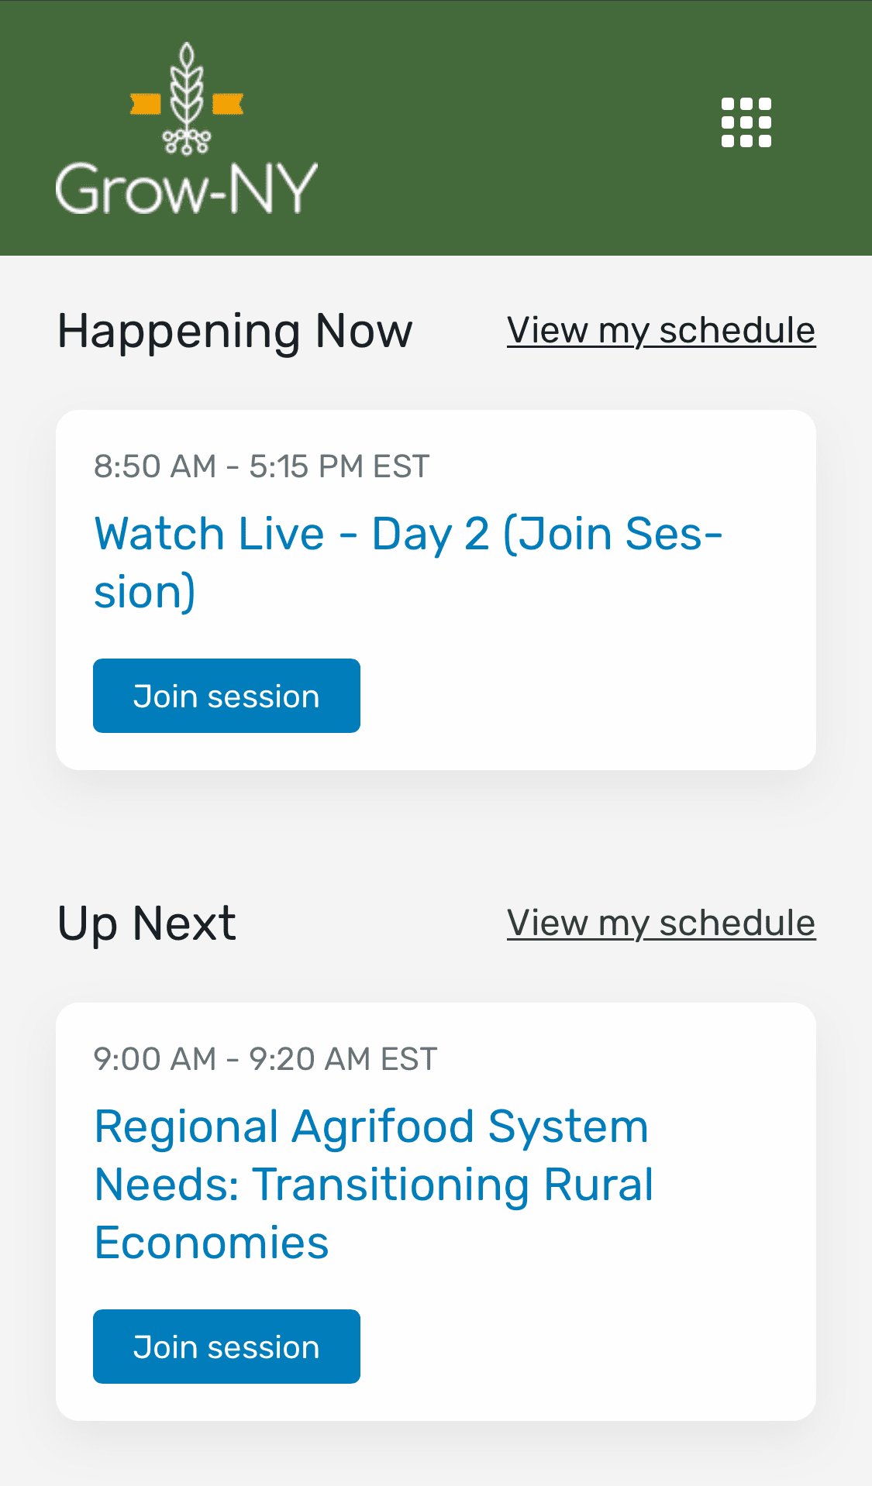Open the grid apps menu icon
This screenshot has height=1486, width=872.
click(x=746, y=122)
